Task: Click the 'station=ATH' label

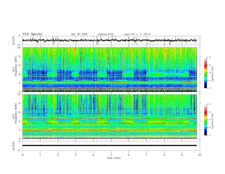Action: coord(105,34)
